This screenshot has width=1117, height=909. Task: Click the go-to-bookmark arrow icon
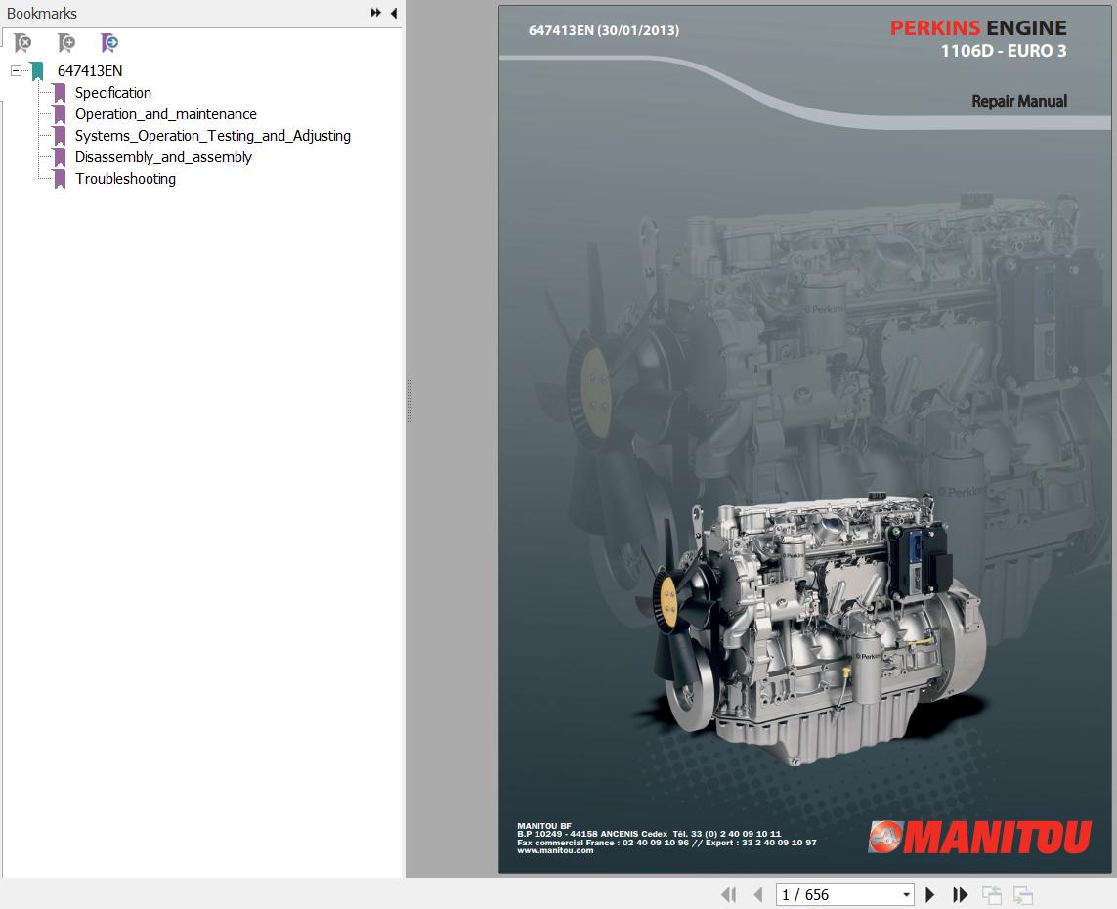[109, 43]
